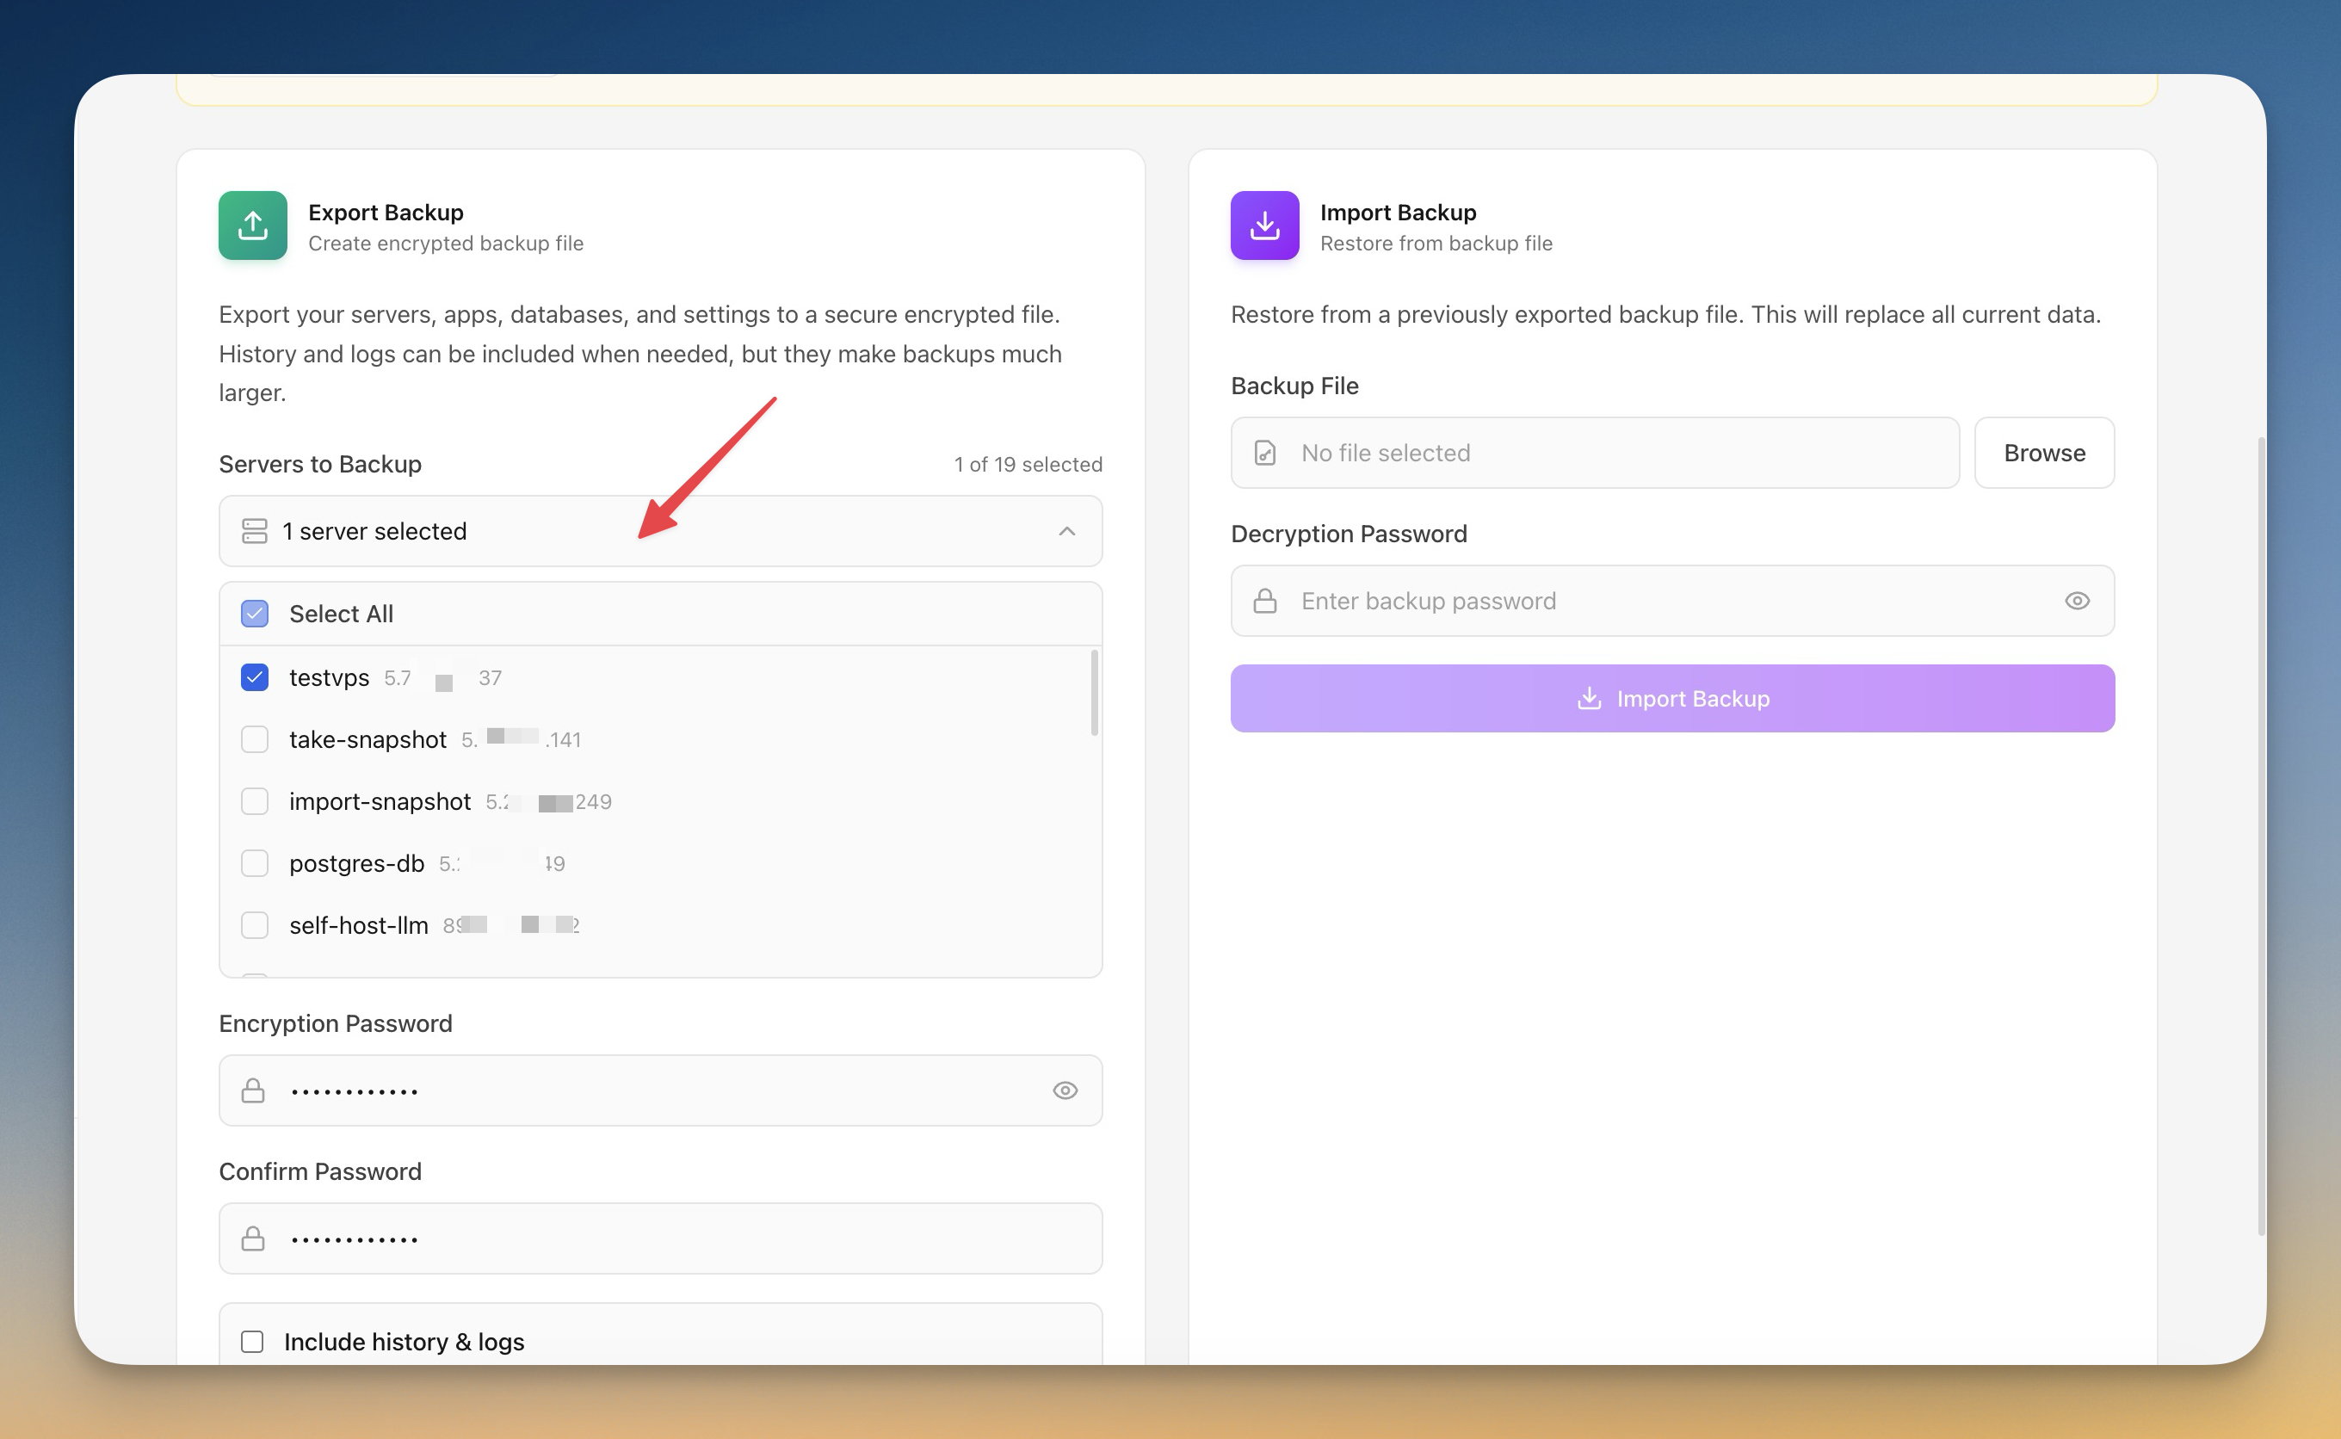Click the lock icon in the Decryption Password field
This screenshot has width=2341, height=1439.
click(x=1264, y=601)
